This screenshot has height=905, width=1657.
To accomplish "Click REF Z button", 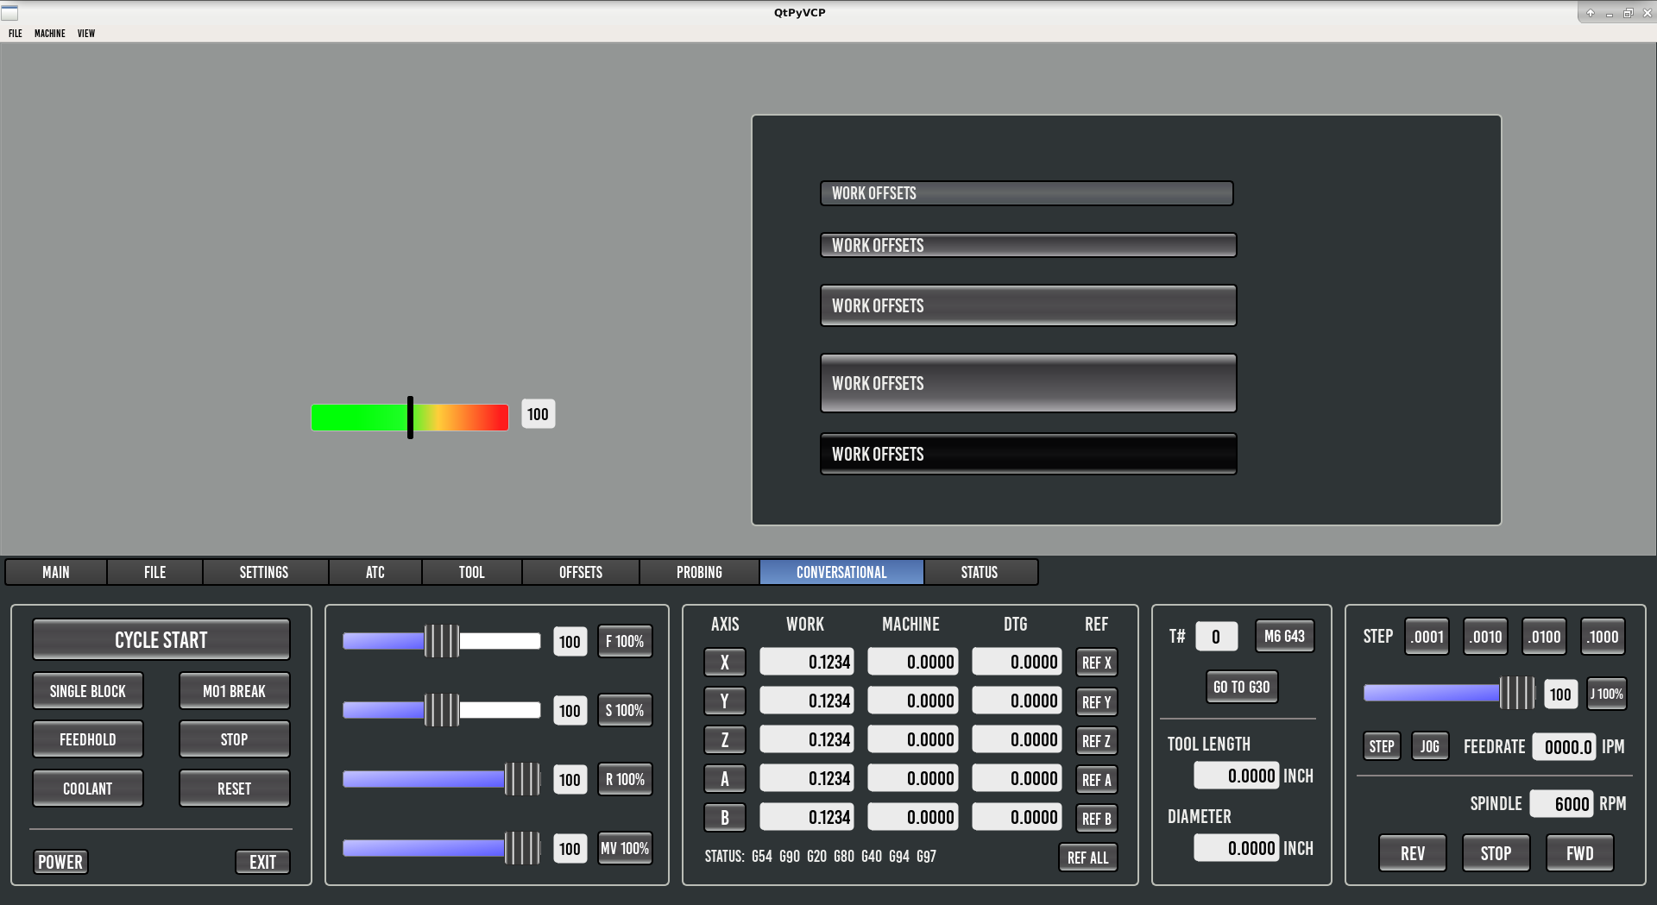I will 1097,740.
